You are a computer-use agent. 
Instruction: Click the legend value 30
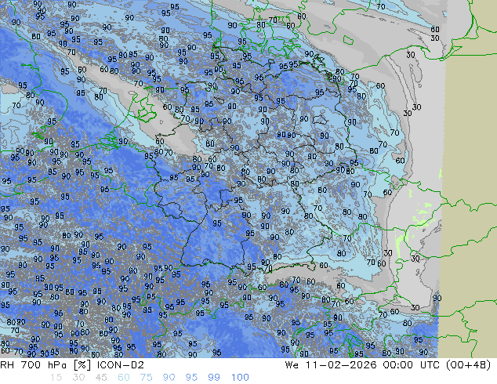[x=78, y=378]
